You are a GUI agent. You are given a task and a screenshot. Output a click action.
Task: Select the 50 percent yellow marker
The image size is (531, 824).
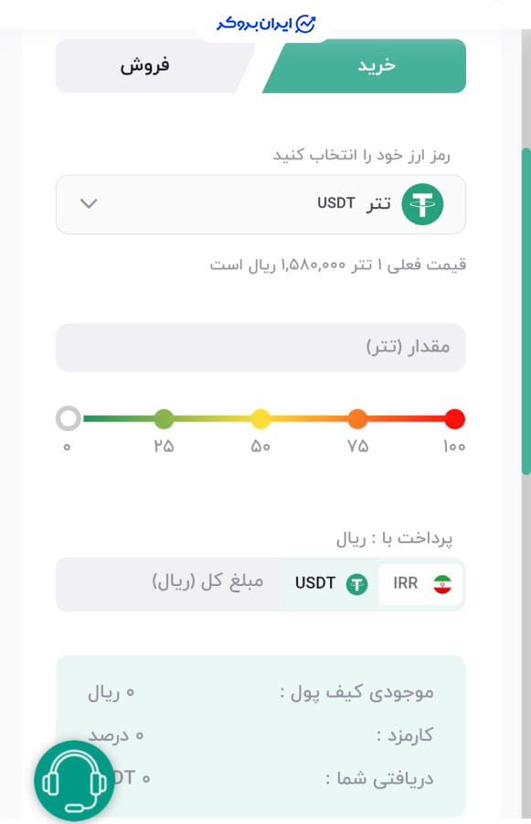[x=260, y=418]
